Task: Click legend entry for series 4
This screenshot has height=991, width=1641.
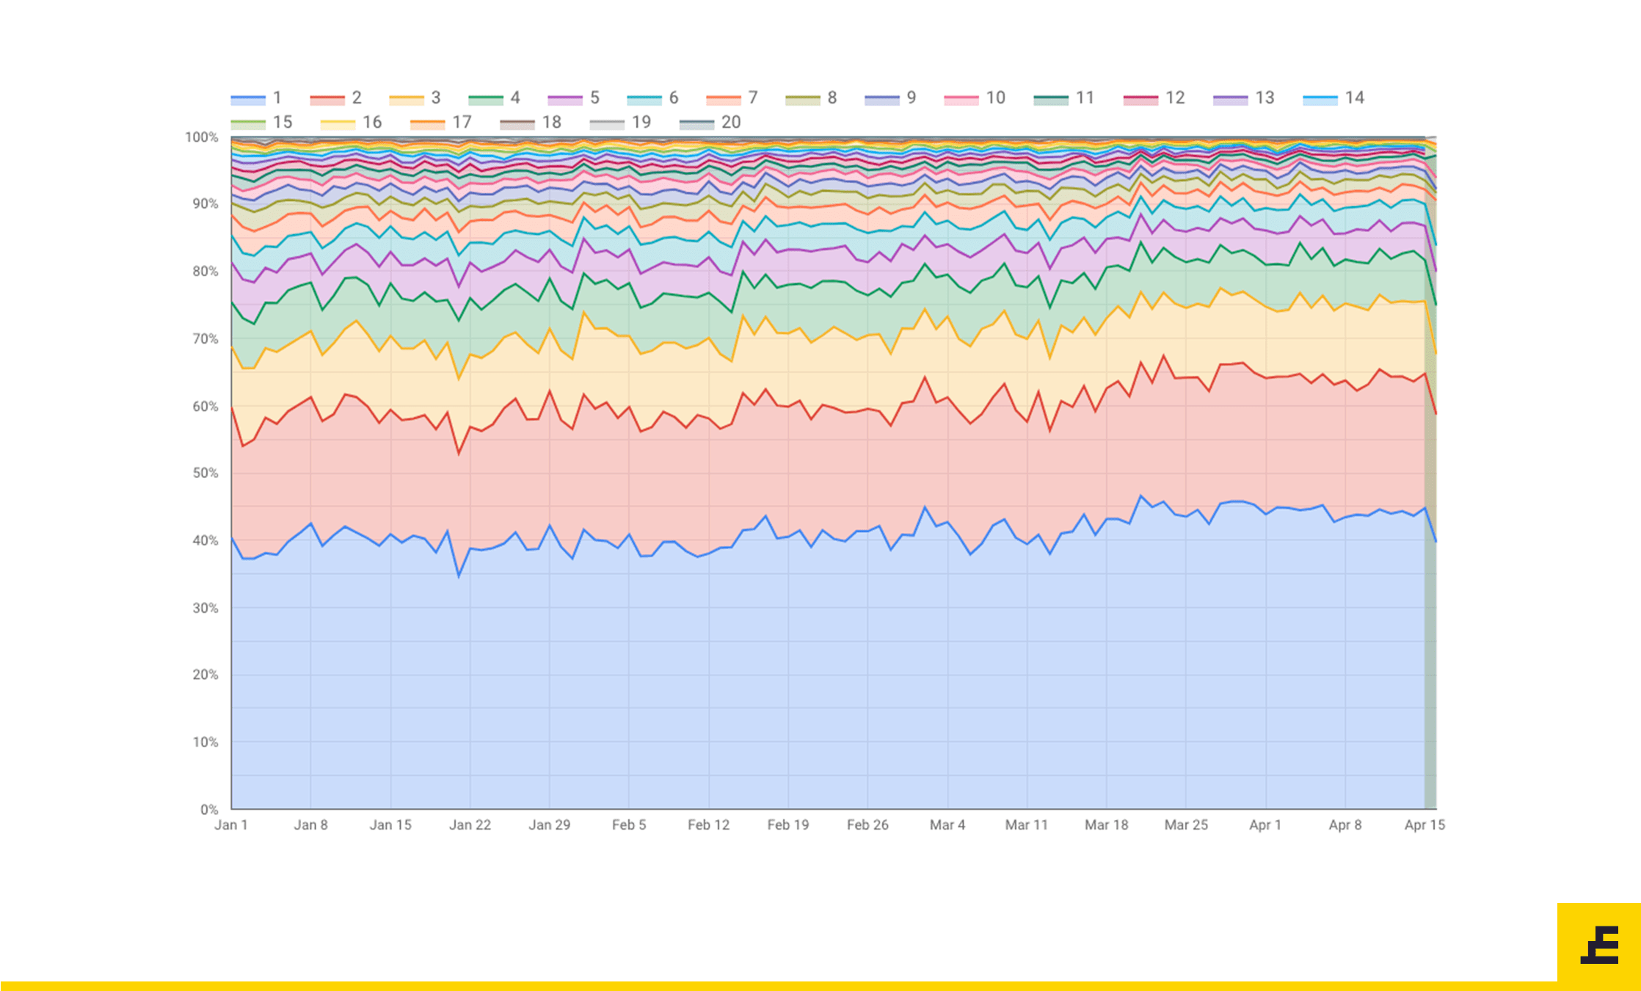Action: pyautogui.click(x=494, y=98)
